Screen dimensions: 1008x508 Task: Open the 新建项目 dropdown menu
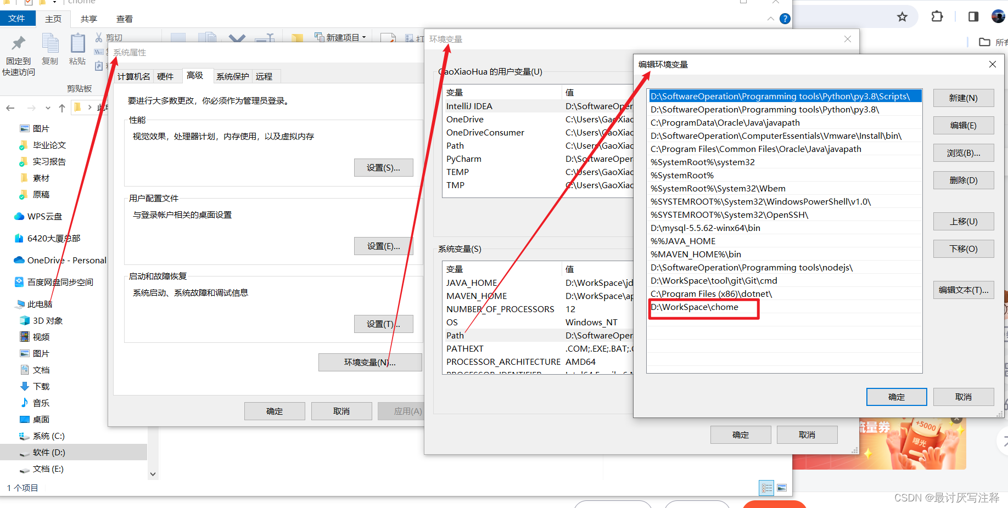363,37
